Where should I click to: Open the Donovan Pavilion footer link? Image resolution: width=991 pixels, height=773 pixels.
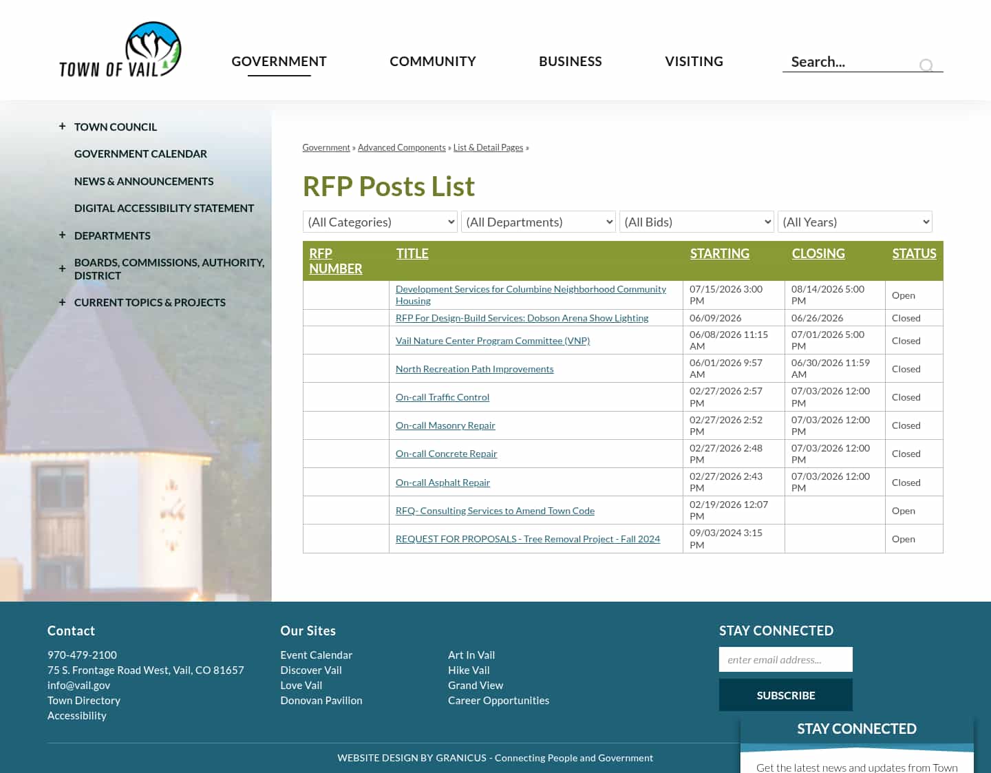(x=321, y=700)
